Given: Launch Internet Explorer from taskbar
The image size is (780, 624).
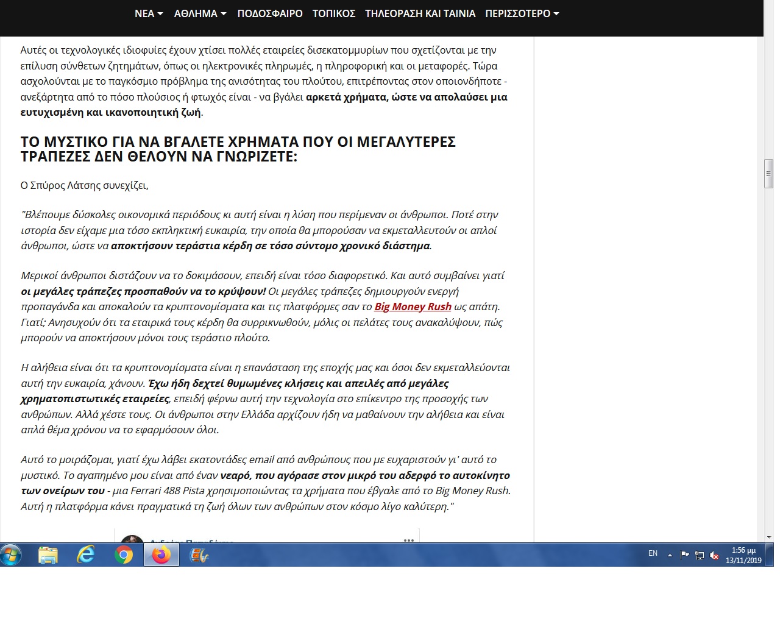Looking at the screenshot, I should point(86,555).
